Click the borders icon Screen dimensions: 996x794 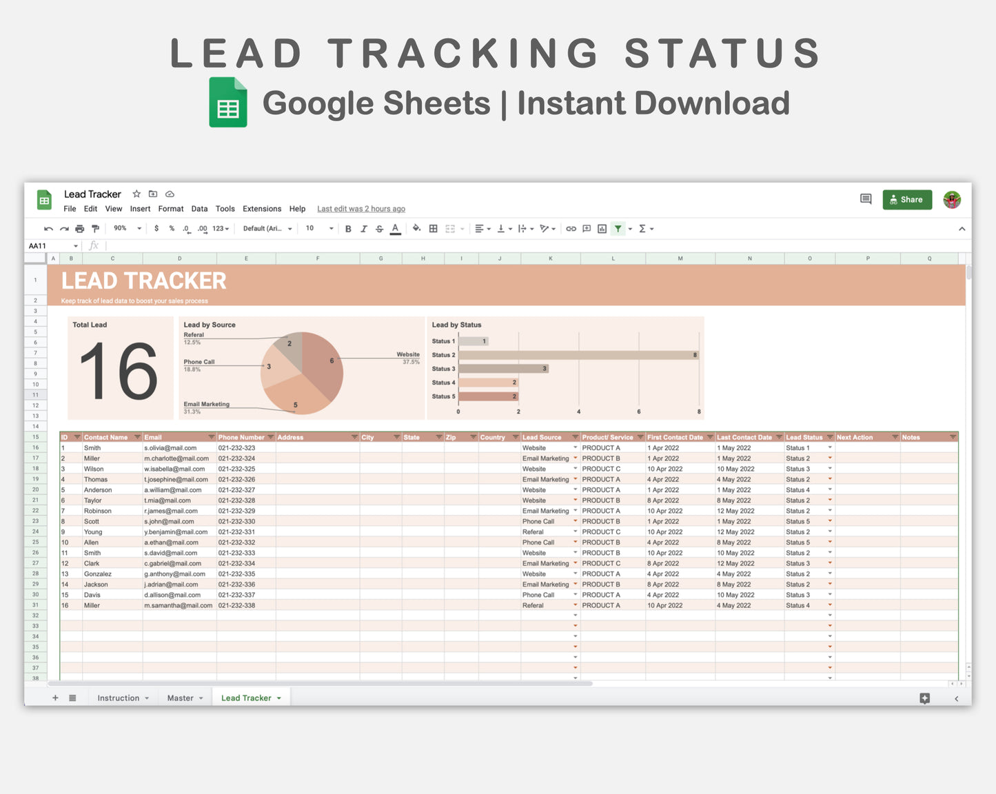pos(433,228)
